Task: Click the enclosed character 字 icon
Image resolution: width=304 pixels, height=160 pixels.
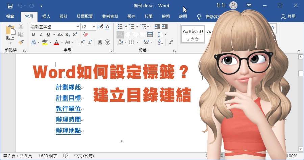Action: click(x=107, y=42)
